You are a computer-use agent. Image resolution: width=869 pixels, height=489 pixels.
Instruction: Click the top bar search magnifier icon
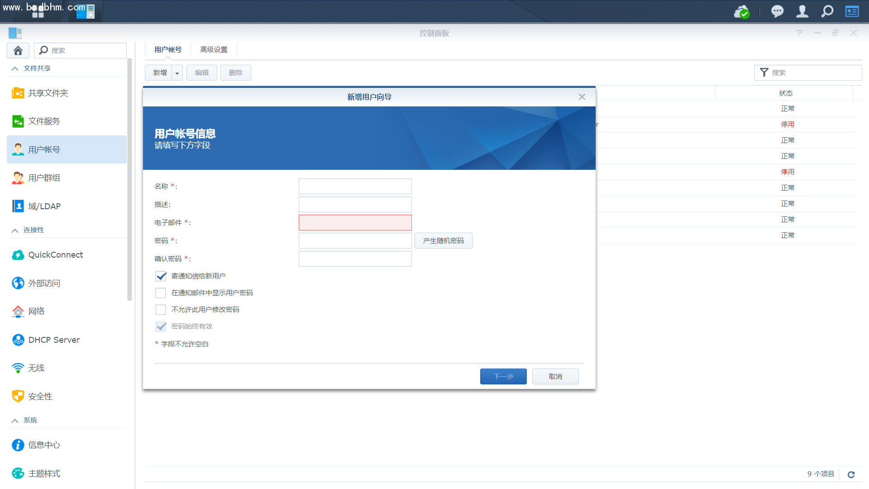(827, 11)
